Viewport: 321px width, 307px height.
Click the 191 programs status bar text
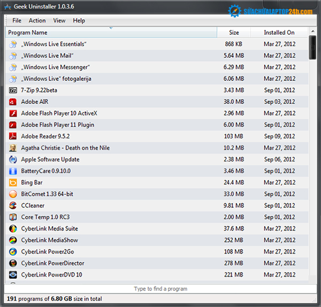click(54, 299)
